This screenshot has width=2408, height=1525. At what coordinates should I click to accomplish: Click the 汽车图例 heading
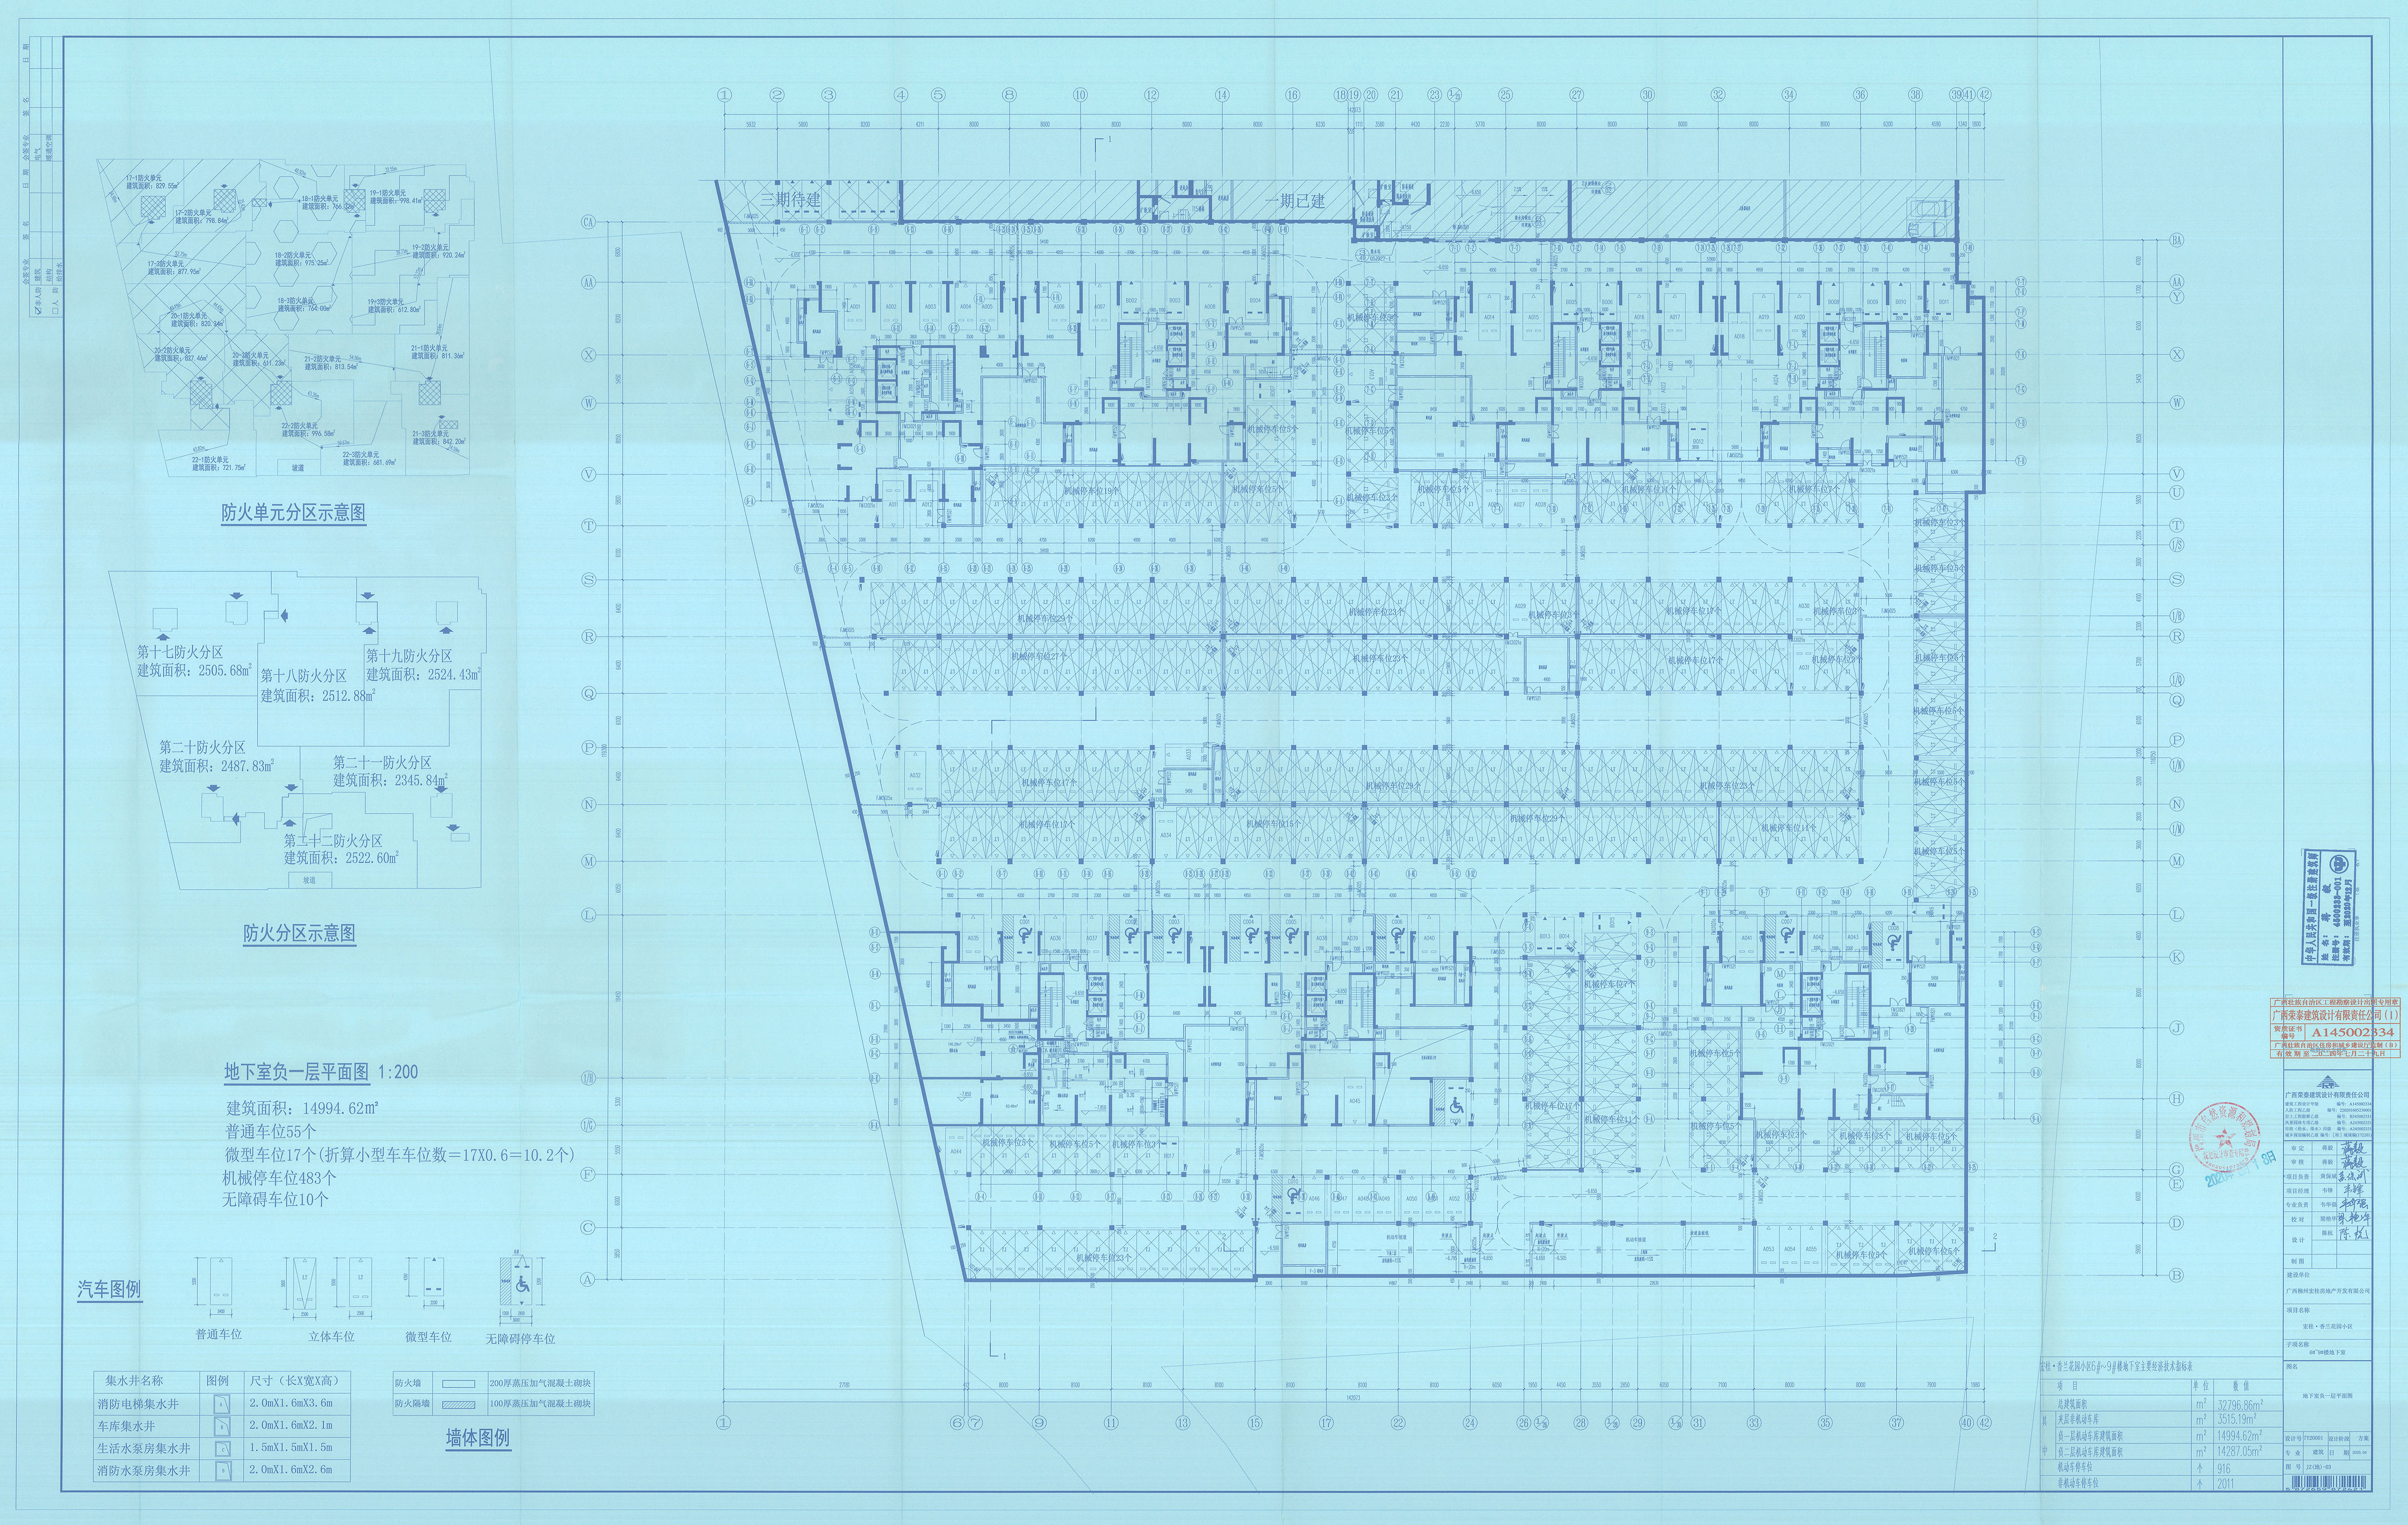tap(110, 1290)
